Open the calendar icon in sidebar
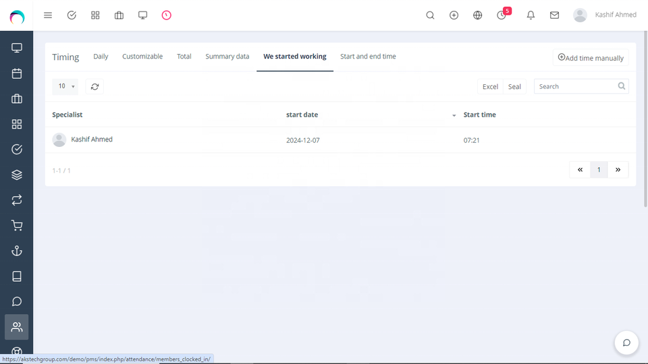The width and height of the screenshot is (648, 364). (17, 73)
